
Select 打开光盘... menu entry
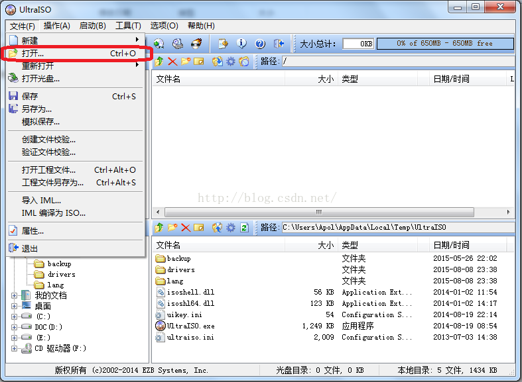76,78
